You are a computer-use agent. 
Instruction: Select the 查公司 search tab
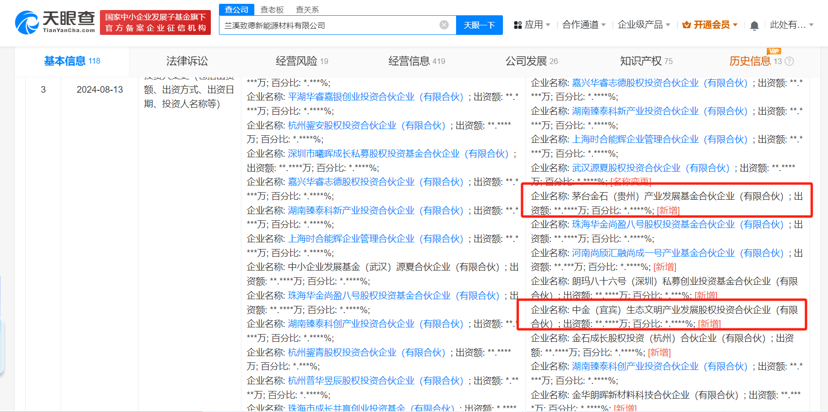click(237, 10)
